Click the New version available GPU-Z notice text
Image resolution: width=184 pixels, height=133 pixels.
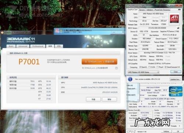147,79
